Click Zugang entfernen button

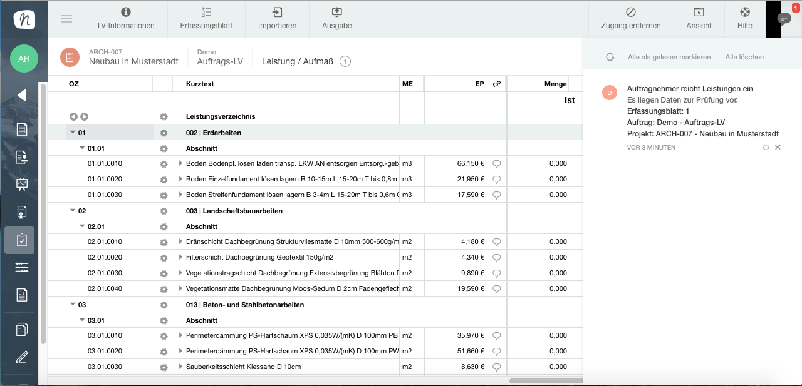(630, 19)
